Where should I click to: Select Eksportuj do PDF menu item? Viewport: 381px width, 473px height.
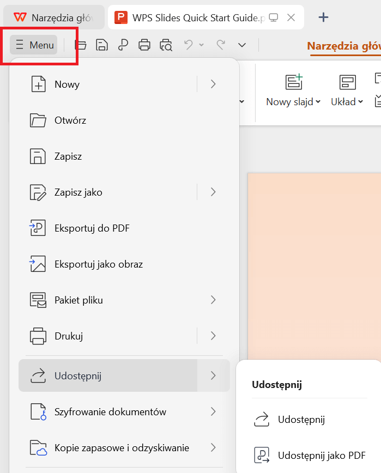click(124, 228)
